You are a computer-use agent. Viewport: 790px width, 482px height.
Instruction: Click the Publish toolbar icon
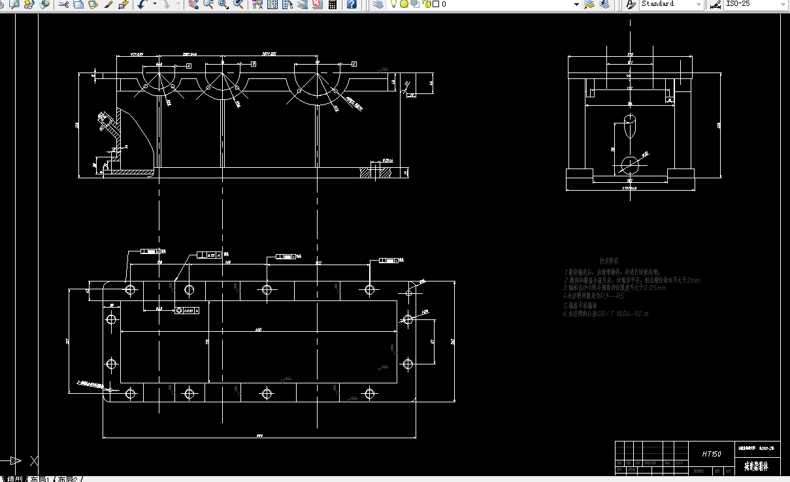pyautogui.click(x=29, y=4)
